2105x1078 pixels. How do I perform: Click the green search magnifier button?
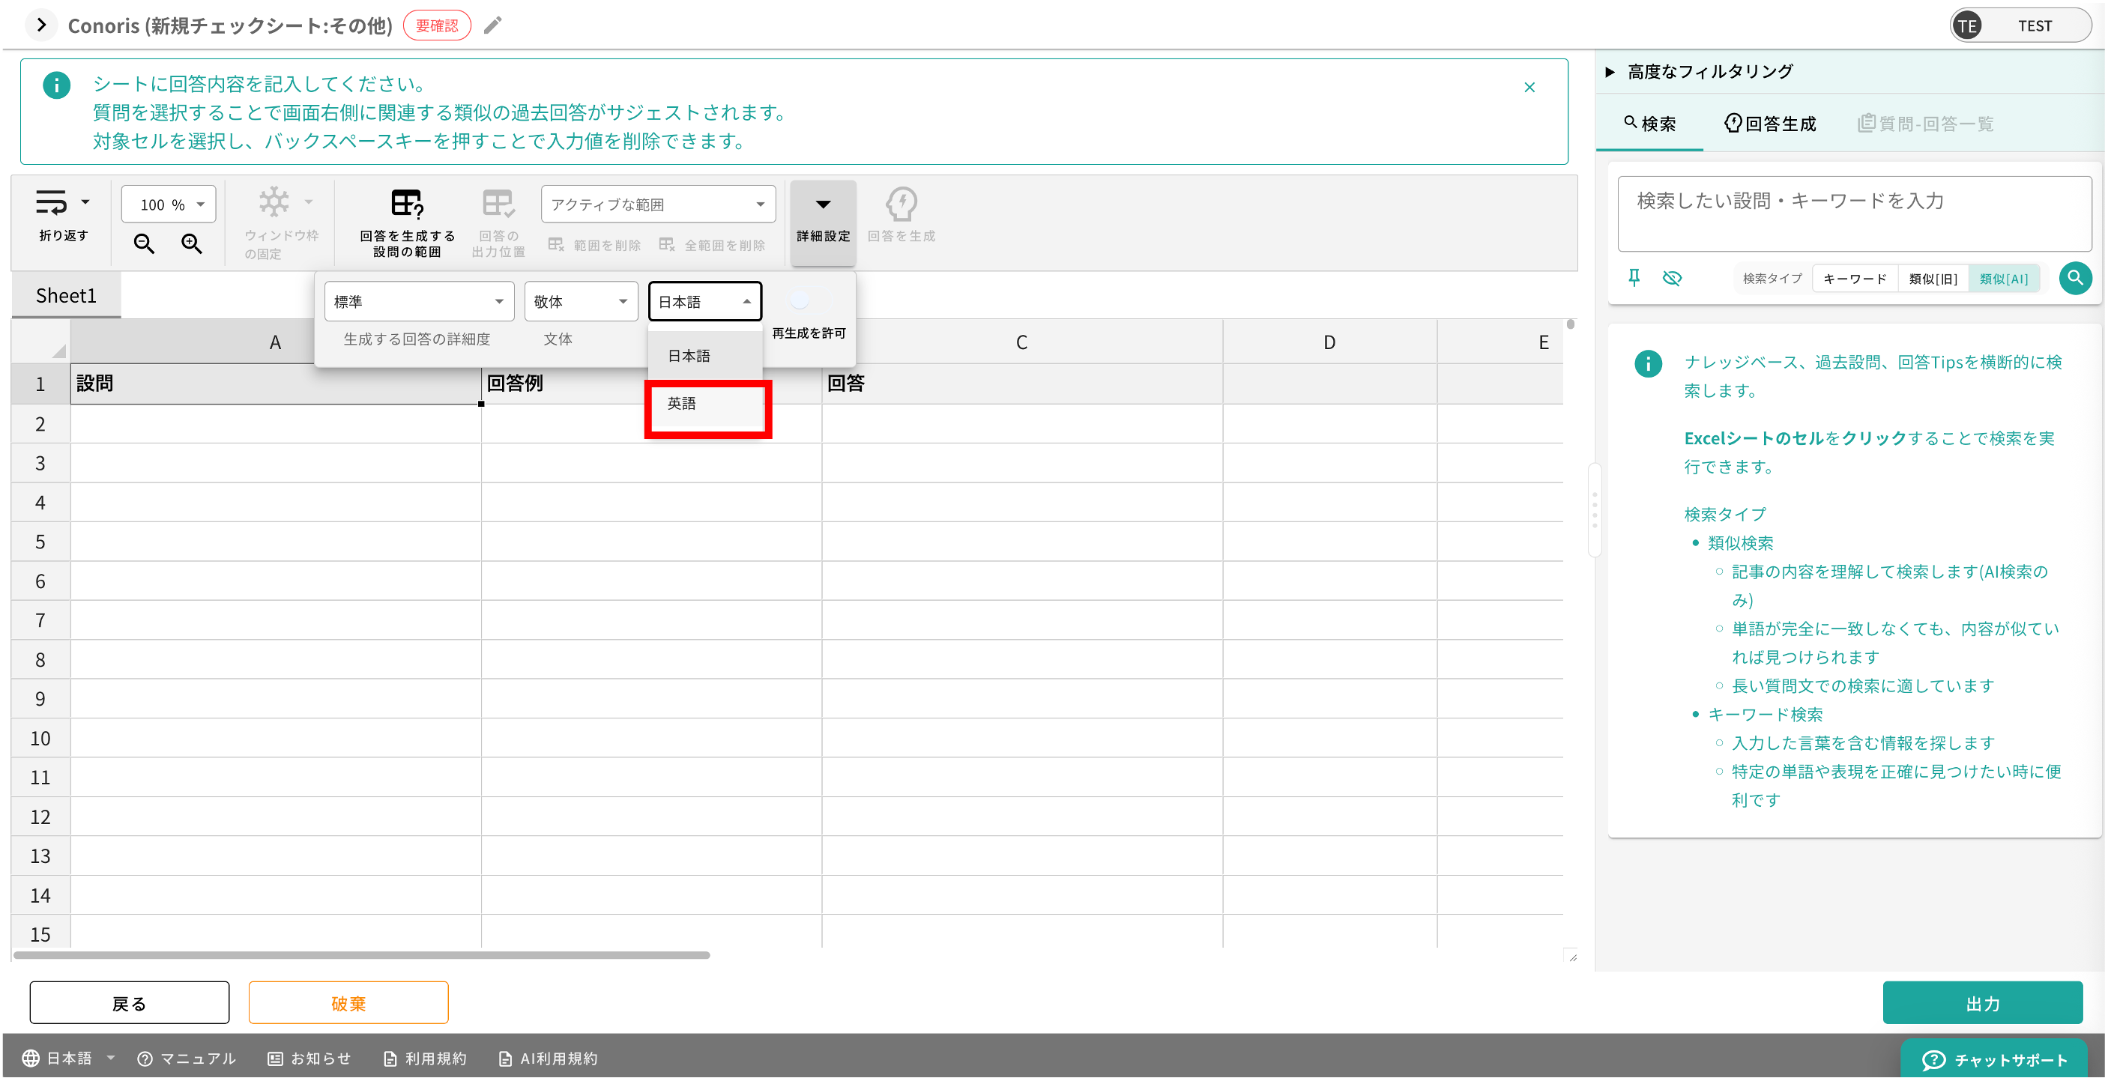2074,279
